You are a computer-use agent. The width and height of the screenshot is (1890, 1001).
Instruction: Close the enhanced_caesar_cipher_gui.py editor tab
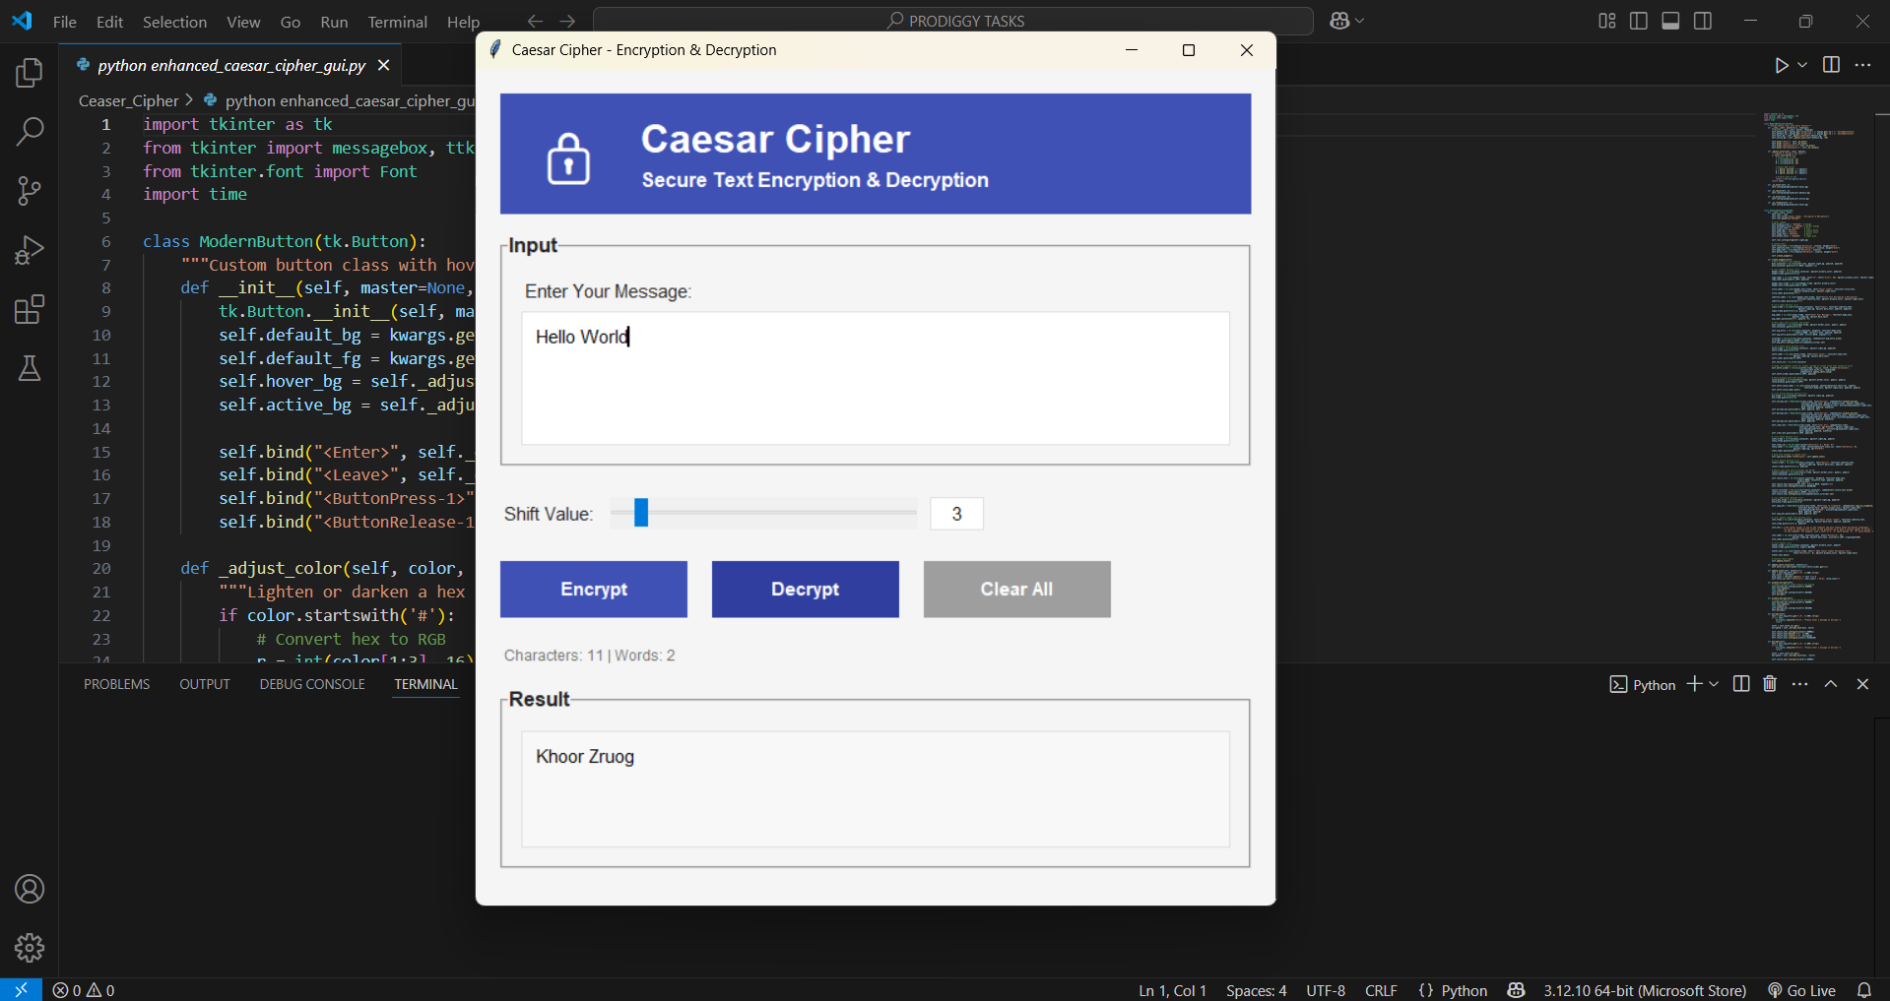click(x=384, y=65)
